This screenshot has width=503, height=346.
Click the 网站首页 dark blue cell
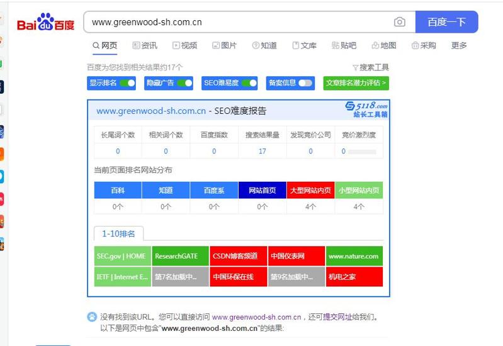pos(263,191)
